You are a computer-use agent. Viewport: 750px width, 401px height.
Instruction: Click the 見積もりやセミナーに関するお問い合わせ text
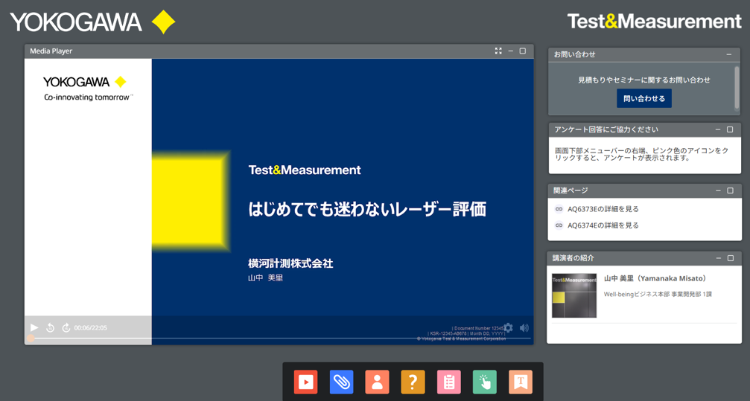643,80
